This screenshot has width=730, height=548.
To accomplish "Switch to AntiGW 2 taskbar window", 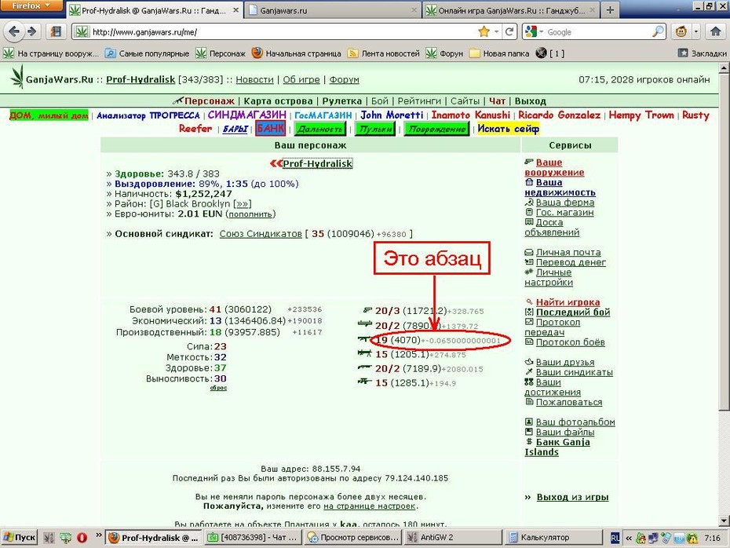I will tap(453, 537).
